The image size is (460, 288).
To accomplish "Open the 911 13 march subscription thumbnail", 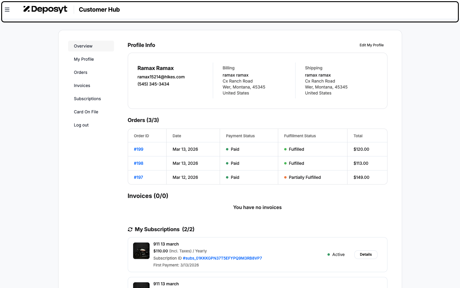I will click(x=141, y=251).
